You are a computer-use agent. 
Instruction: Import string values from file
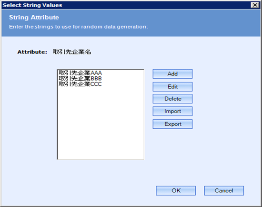[172, 111]
